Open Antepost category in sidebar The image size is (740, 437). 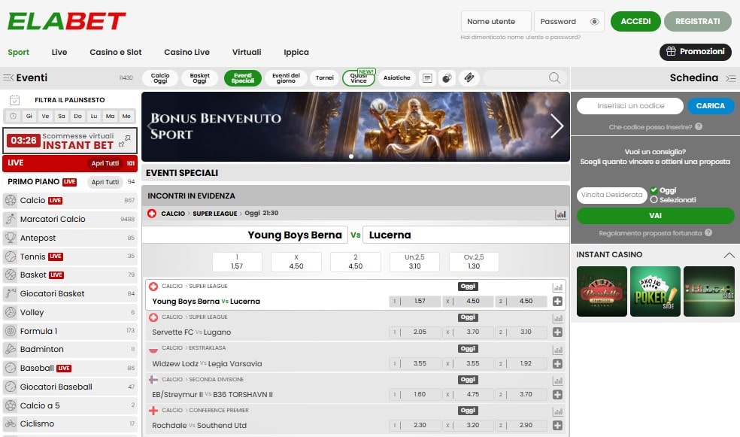point(70,238)
